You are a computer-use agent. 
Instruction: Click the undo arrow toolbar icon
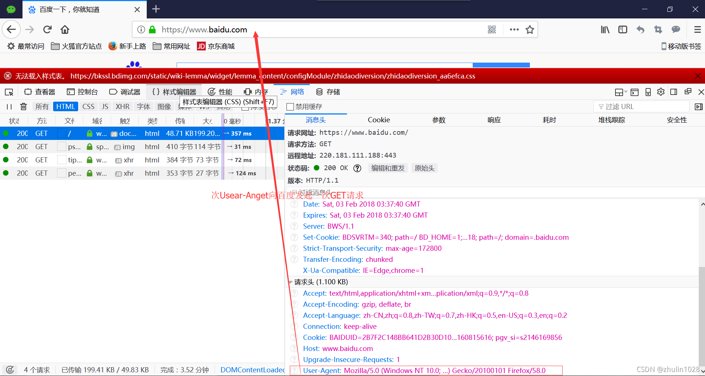640,29
